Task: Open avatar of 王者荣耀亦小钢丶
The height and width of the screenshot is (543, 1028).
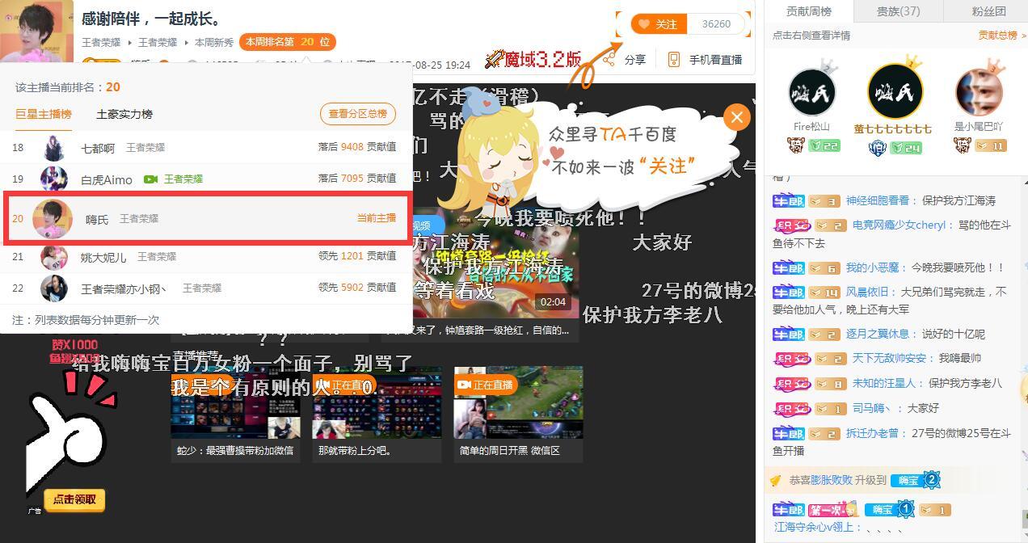Action: 54,288
